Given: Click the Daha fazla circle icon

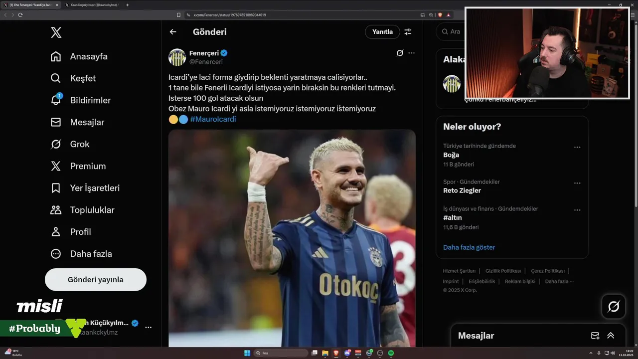Looking at the screenshot, I should pyautogui.click(x=56, y=254).
